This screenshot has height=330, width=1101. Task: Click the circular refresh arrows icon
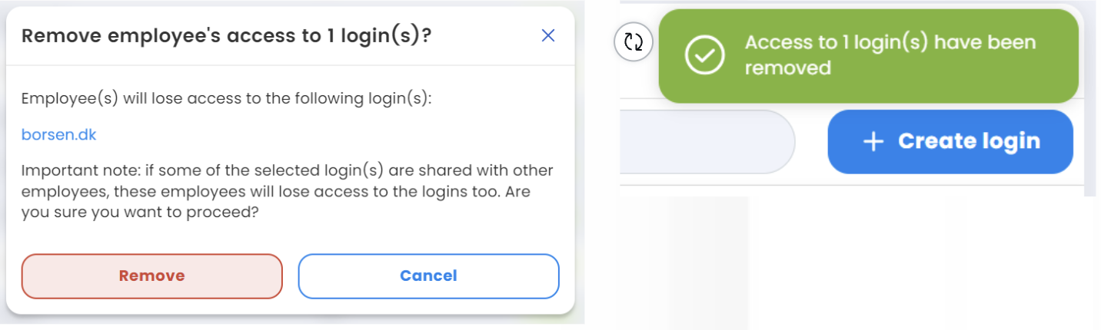634,42
